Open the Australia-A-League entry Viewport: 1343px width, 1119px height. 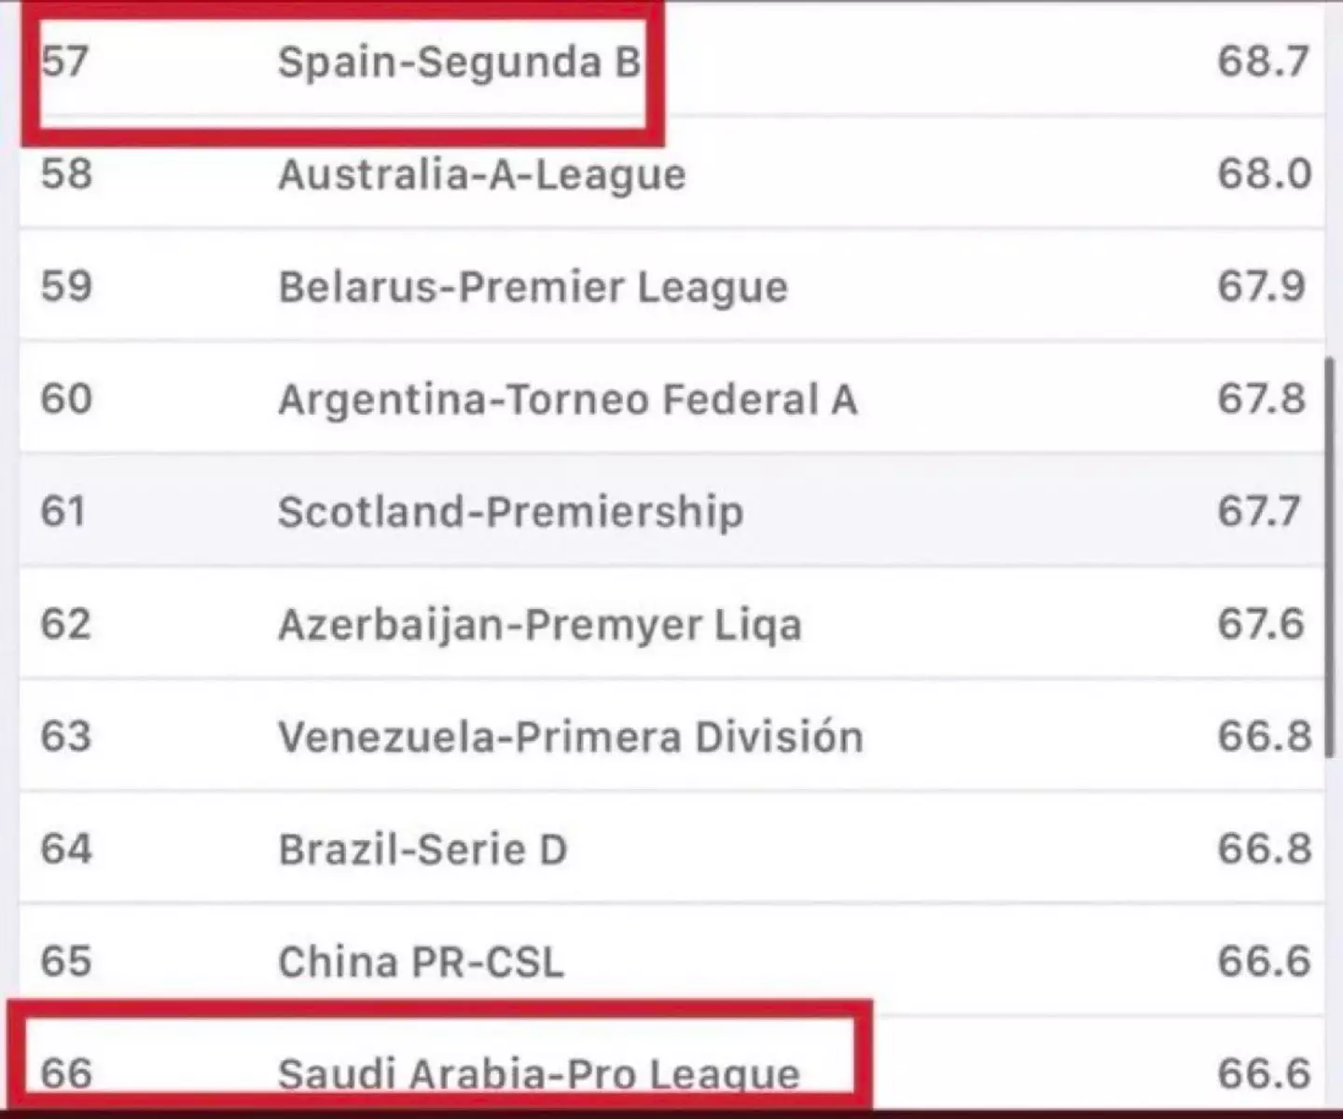481,175
